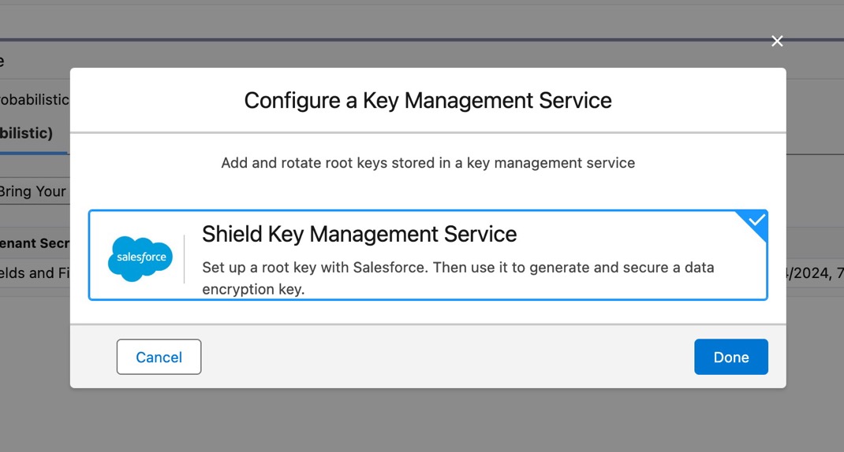The width and height of the screenshot is (844, 452).
Task: Click the 'Bring Your' option in the background page
Action: (x=33, y=191)
